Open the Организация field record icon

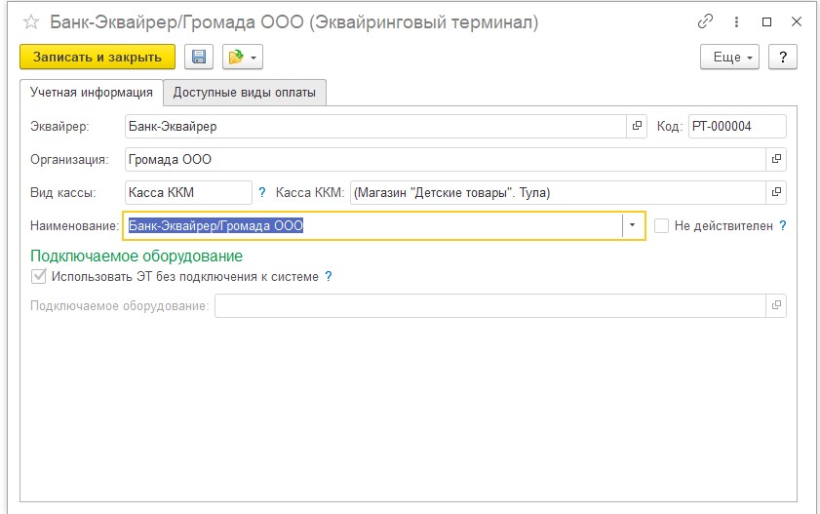[x=776, y=159]
